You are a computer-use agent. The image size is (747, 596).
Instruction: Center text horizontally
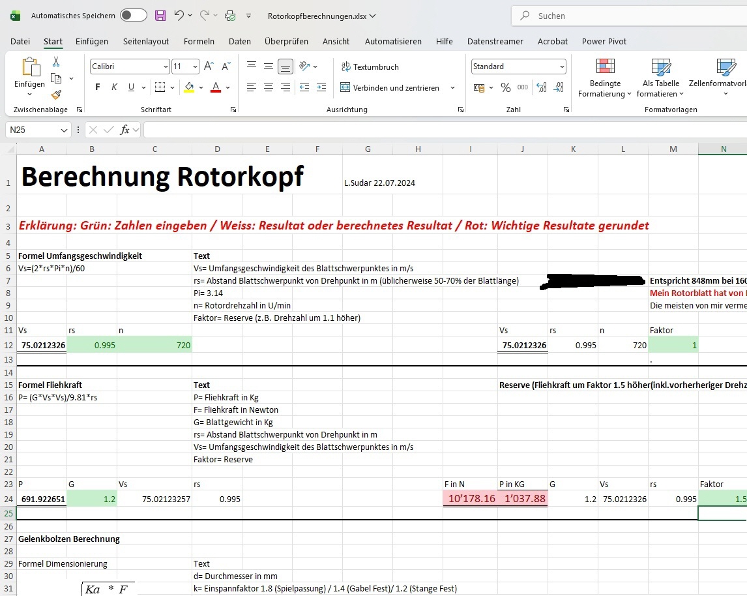click(x=269, y=87)
